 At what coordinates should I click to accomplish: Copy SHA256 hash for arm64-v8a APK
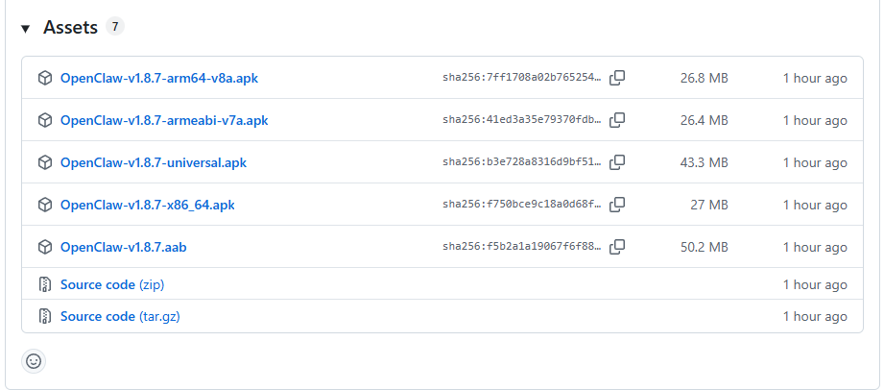tap(617, 78)
